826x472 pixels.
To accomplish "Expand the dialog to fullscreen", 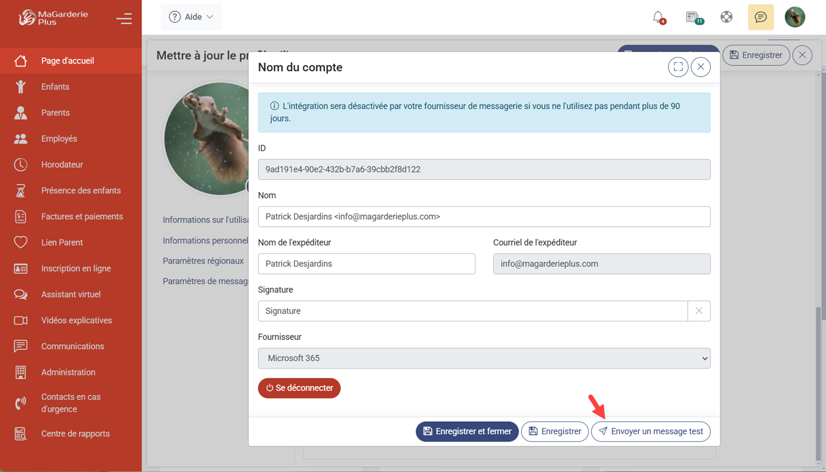I will (678, 67).
